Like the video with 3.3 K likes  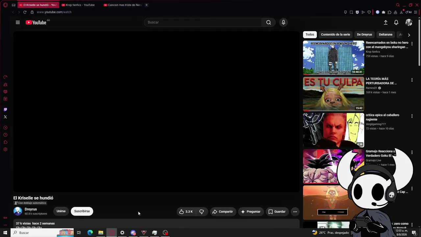coord(186,212)
